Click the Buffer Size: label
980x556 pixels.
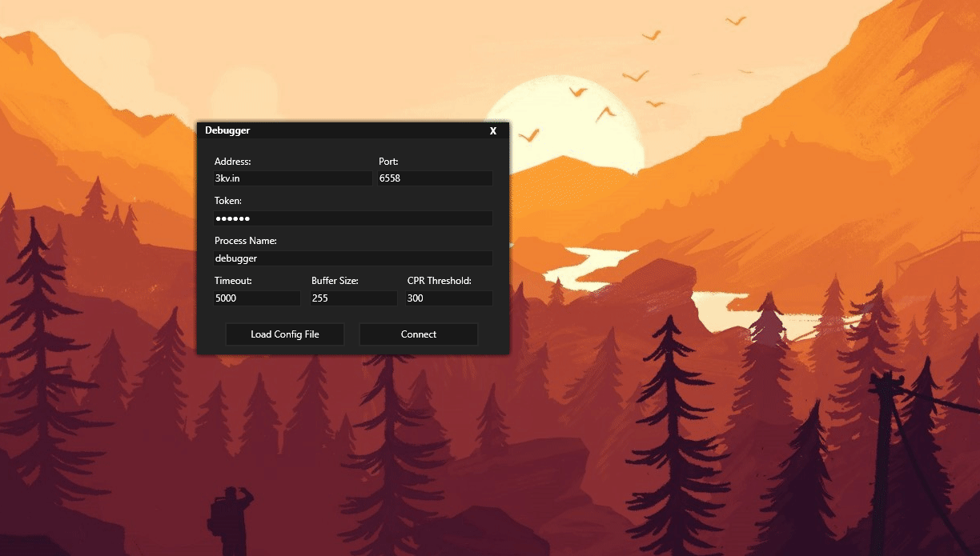point(335,281)
